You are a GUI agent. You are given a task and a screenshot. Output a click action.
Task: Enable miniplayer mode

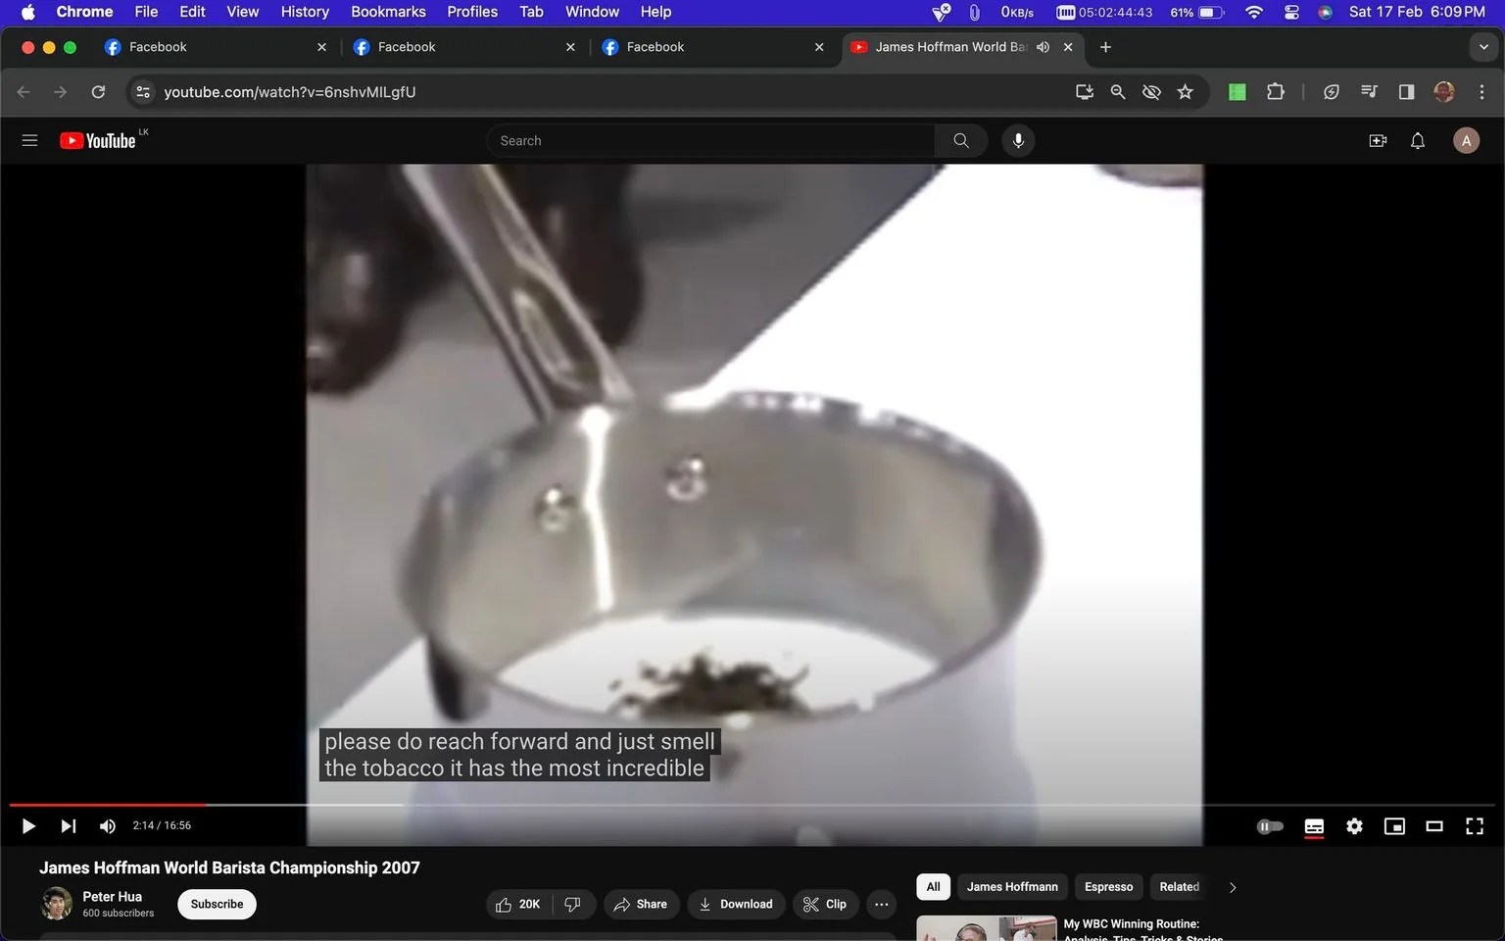tap(1394, 826)
